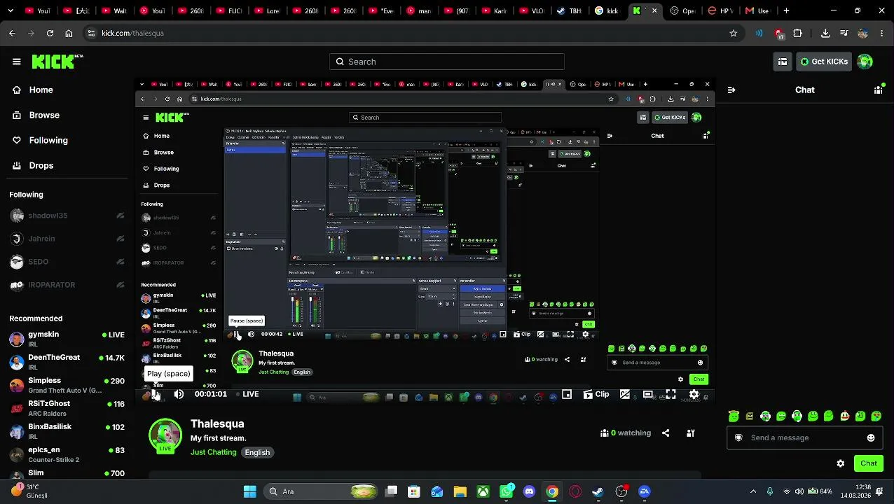Send with the green Chat button
This screenshot has height=504, width=894.
[869, 463]
